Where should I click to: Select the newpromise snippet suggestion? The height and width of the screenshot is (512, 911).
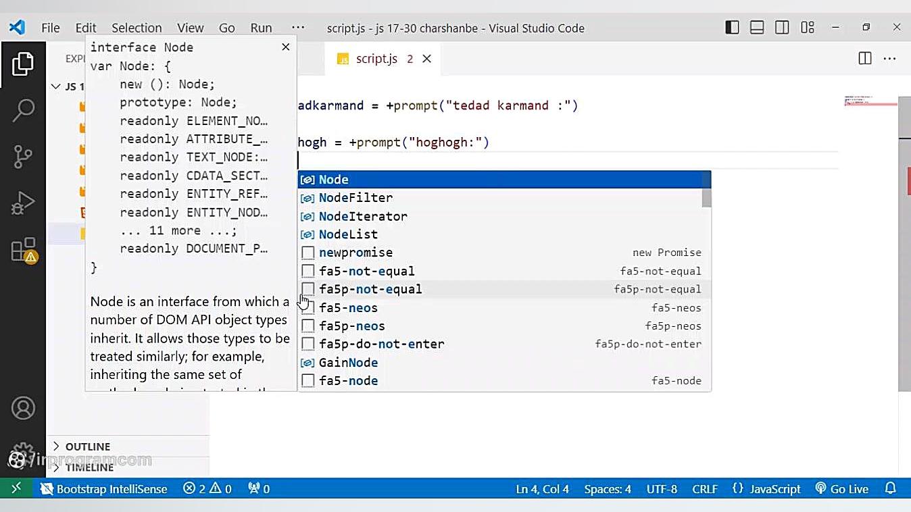pos(504,253)
